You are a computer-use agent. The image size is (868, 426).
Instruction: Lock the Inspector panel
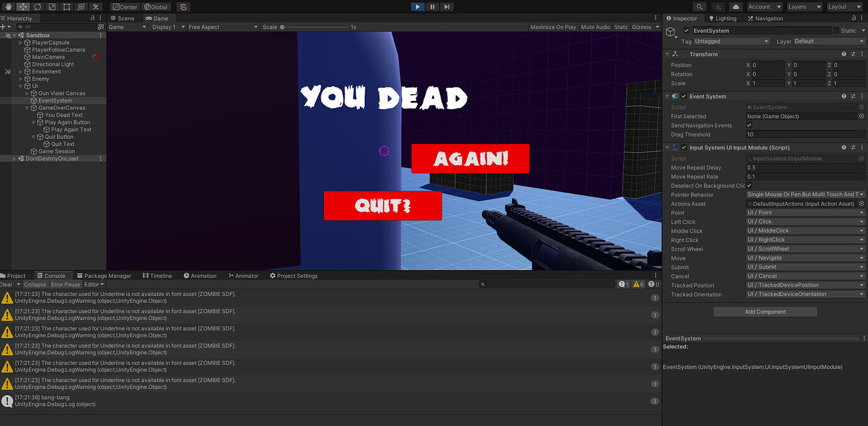point(854,18)
